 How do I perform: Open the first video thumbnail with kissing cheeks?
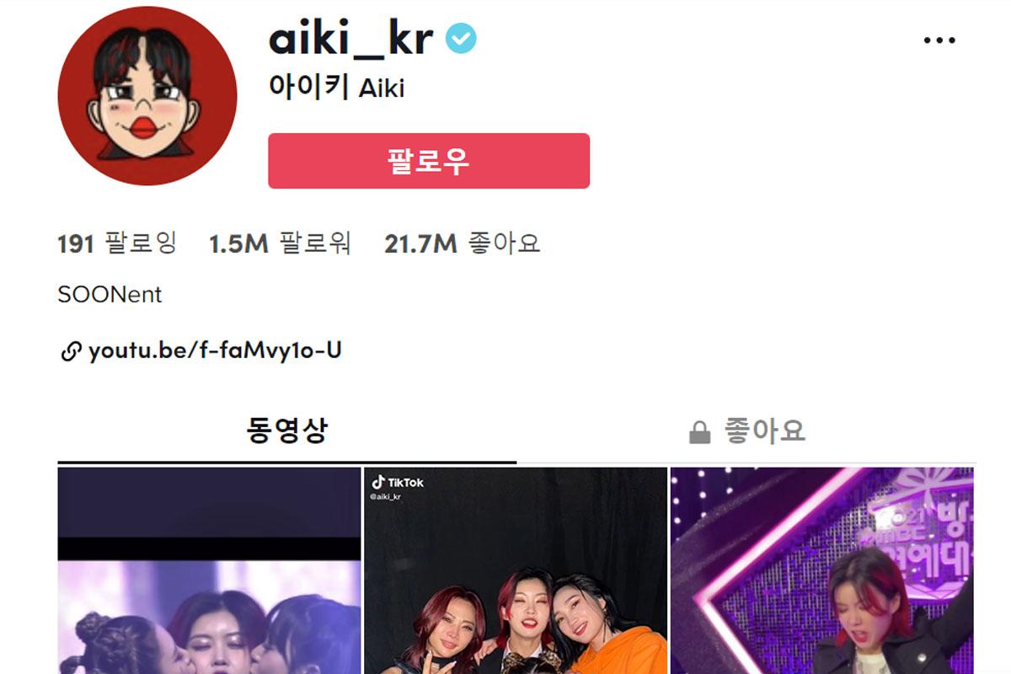[x=209, y=570]
